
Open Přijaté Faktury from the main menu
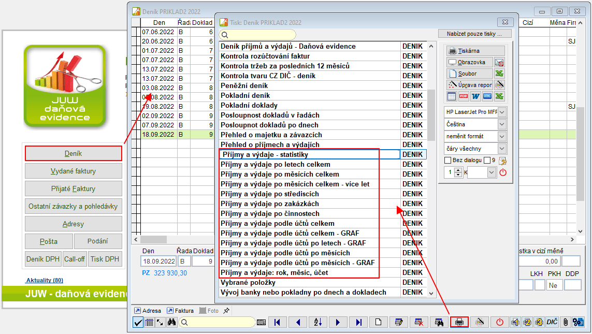[73, 188]
